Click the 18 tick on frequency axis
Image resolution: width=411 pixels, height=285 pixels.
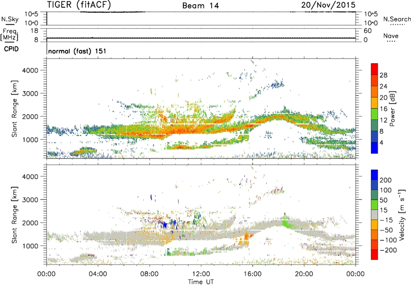(x=34, y=31)
